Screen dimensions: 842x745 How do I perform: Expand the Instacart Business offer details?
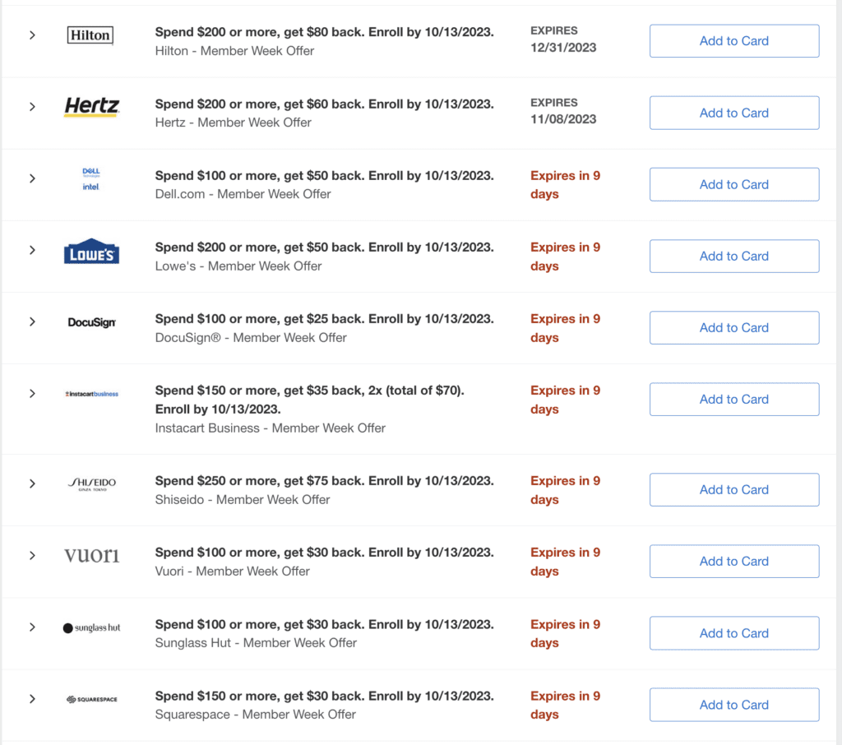pyautogui.click(x=32, y=393)
